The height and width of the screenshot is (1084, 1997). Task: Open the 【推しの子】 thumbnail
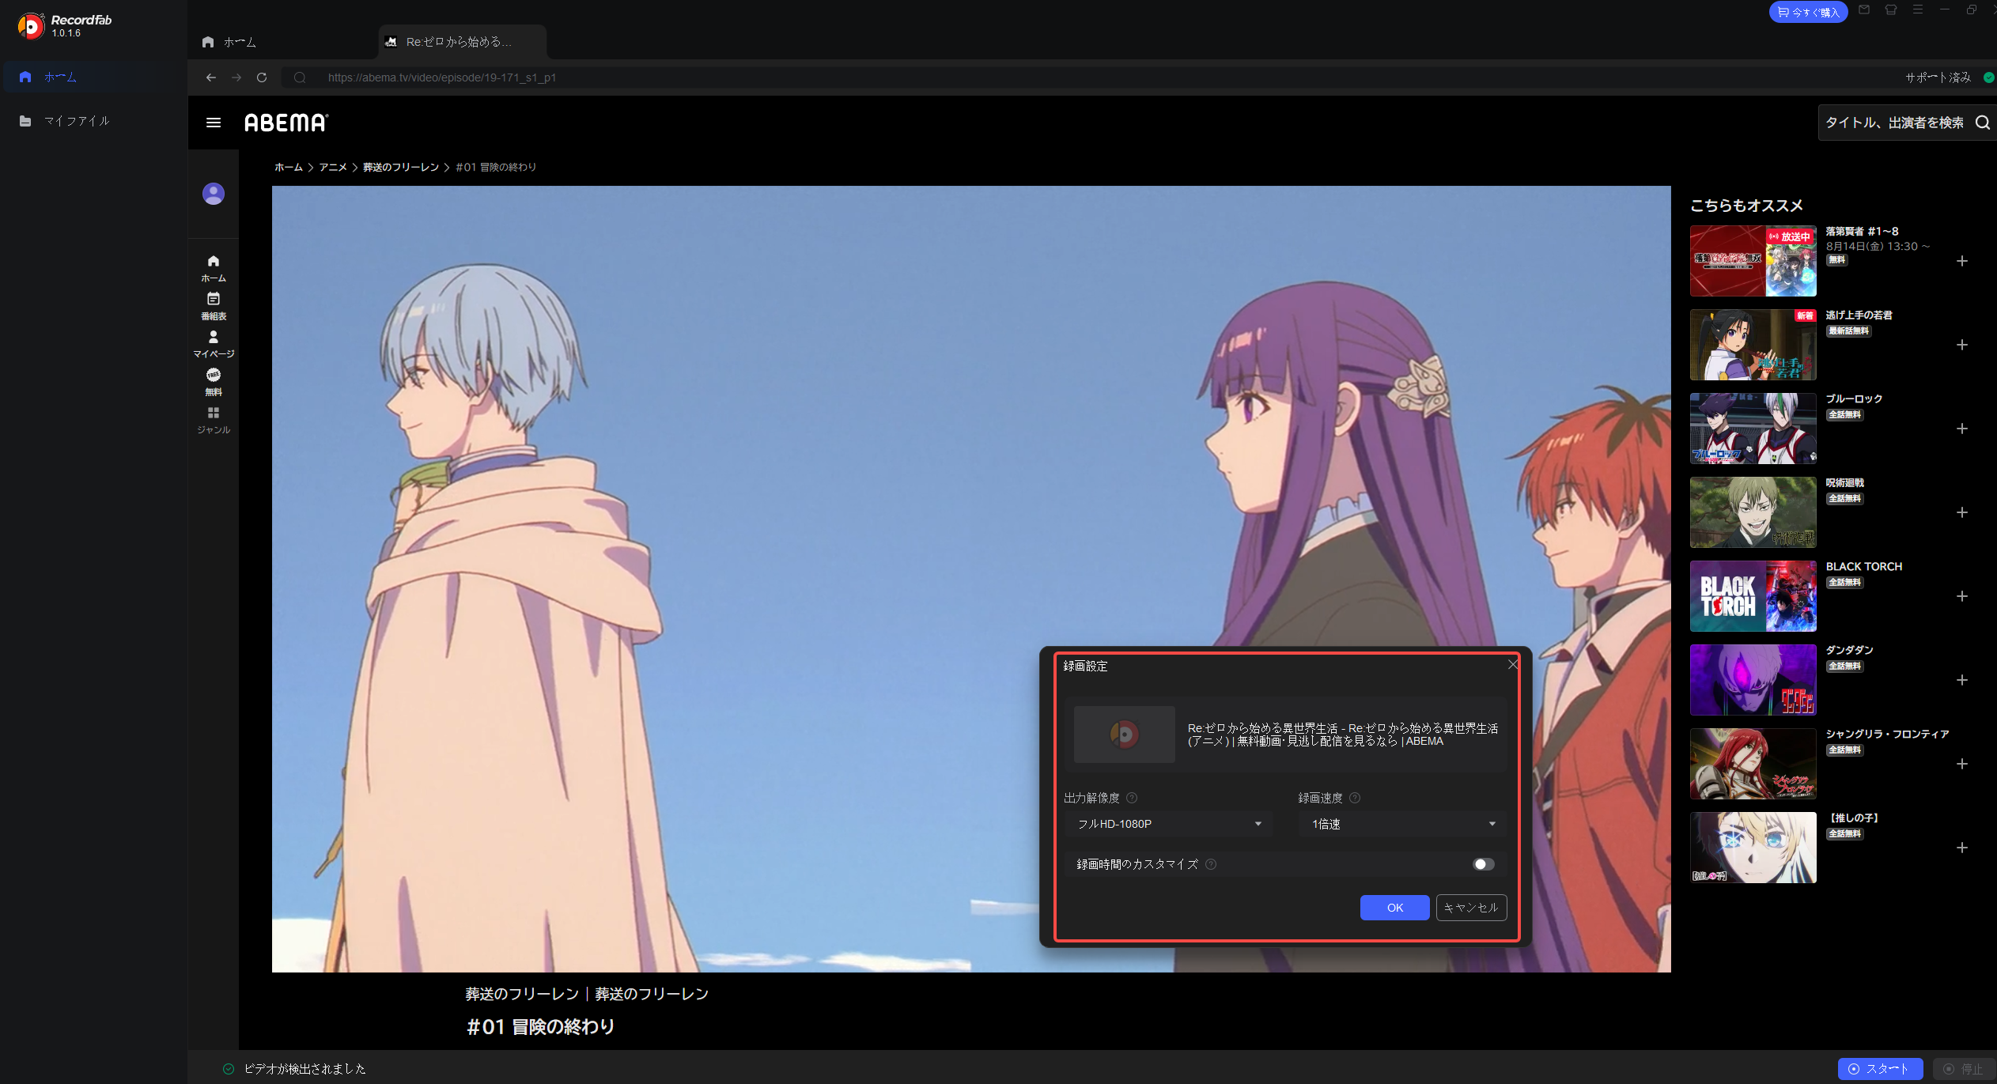coord(1753,848)
